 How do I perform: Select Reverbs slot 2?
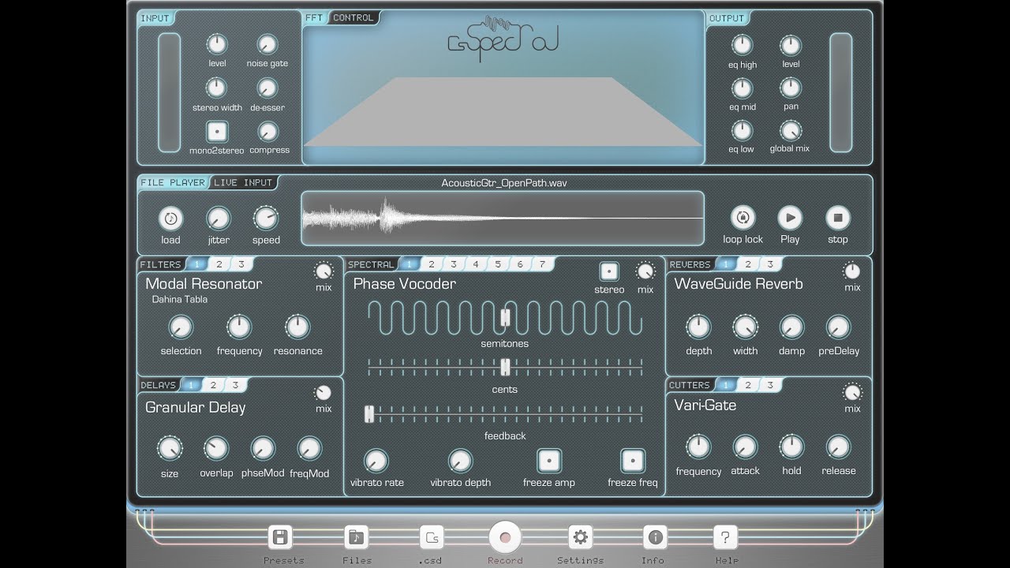[x=748, y=264]
